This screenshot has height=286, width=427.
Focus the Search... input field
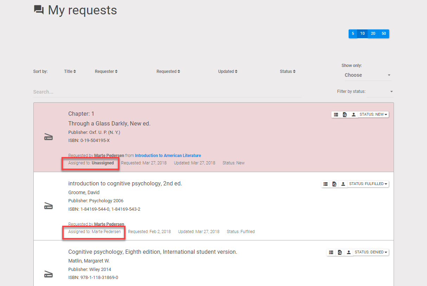pos(167,92)
